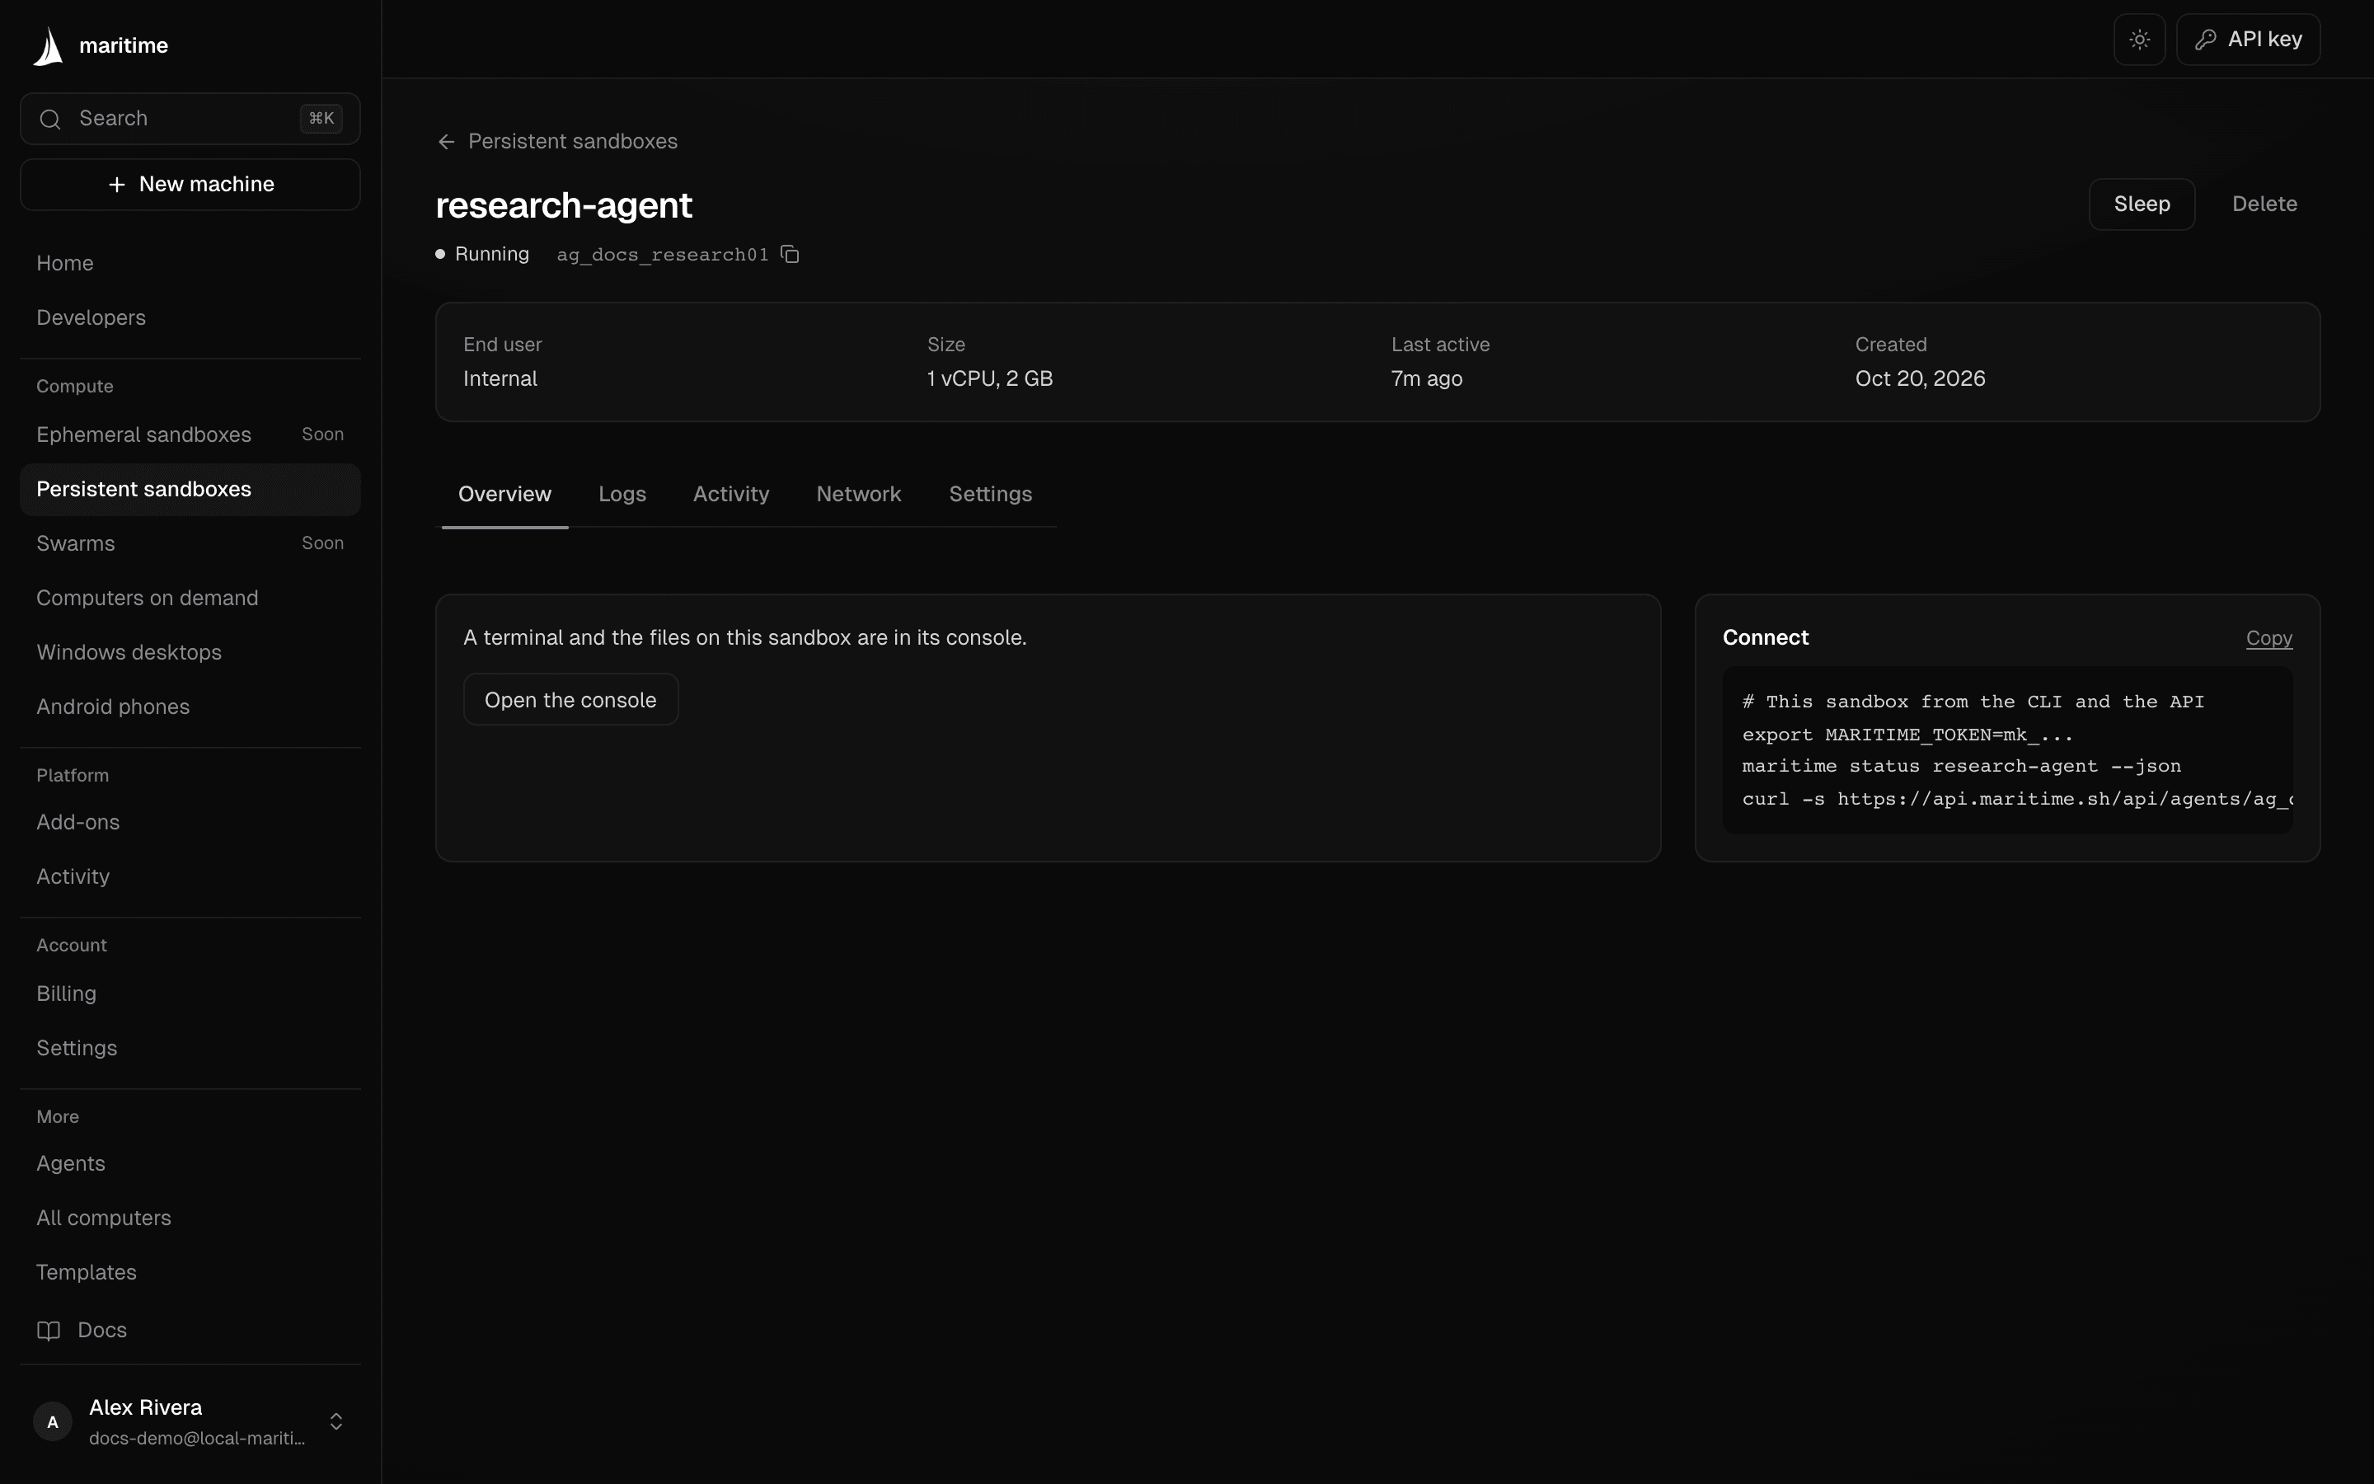
Task: Click the Running status indicator
Action: coord(483,254)
